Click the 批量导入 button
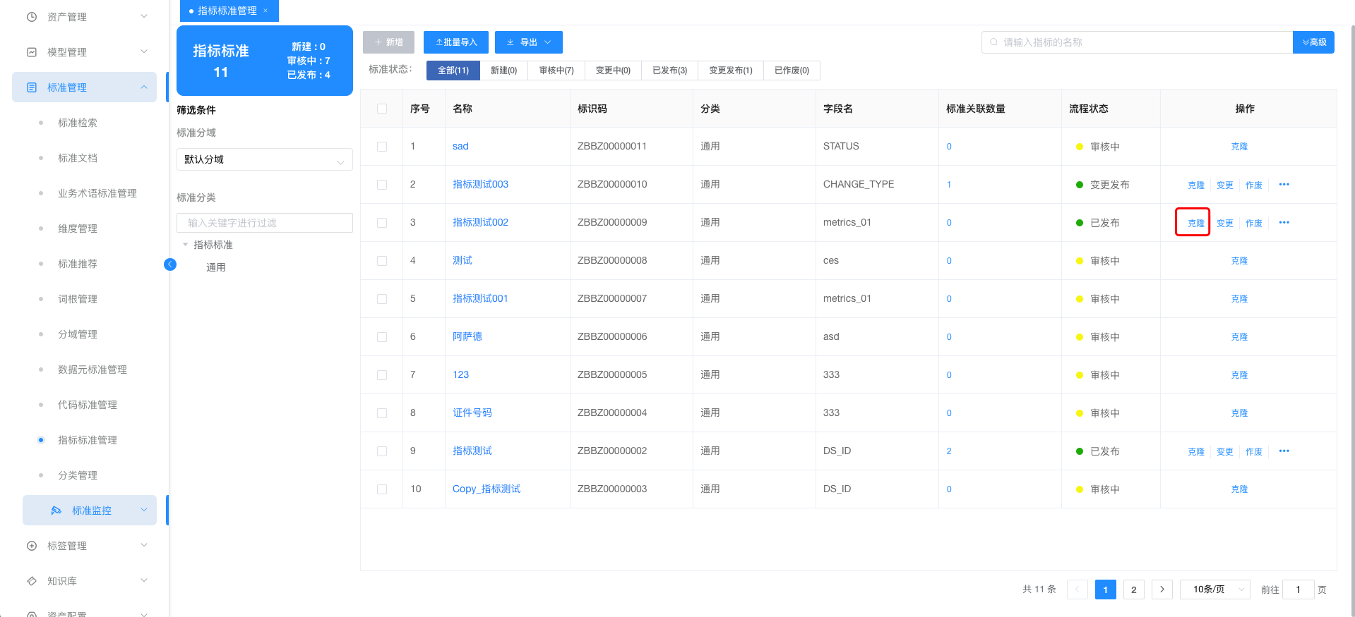 [x=456, y=42]
